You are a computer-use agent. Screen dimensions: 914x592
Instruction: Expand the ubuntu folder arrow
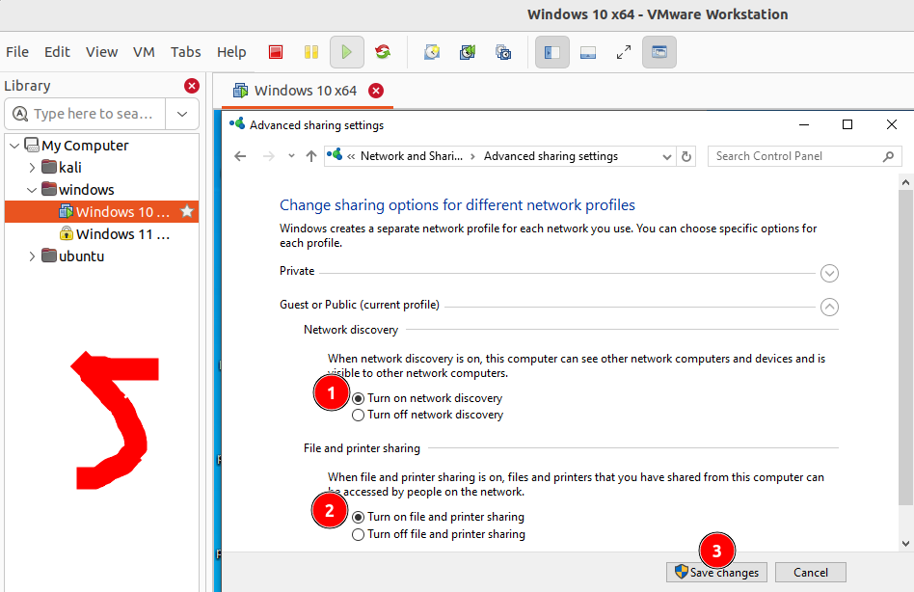click(x=32, y=256)
